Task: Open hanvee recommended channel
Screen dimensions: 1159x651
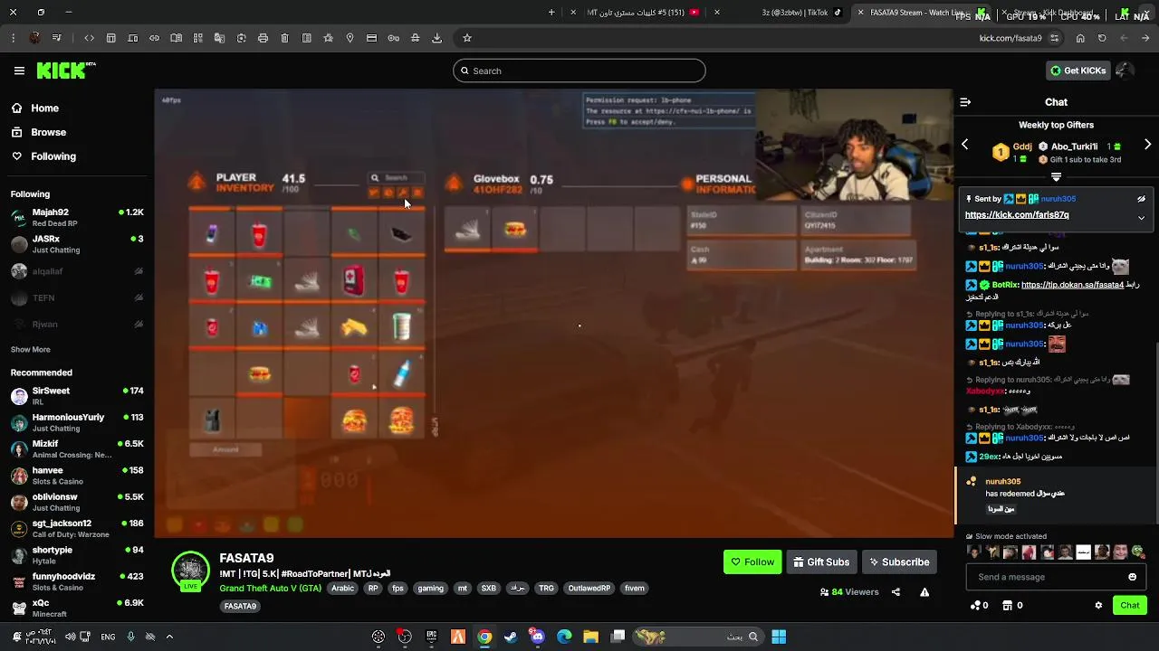Action: pos(76,476)
